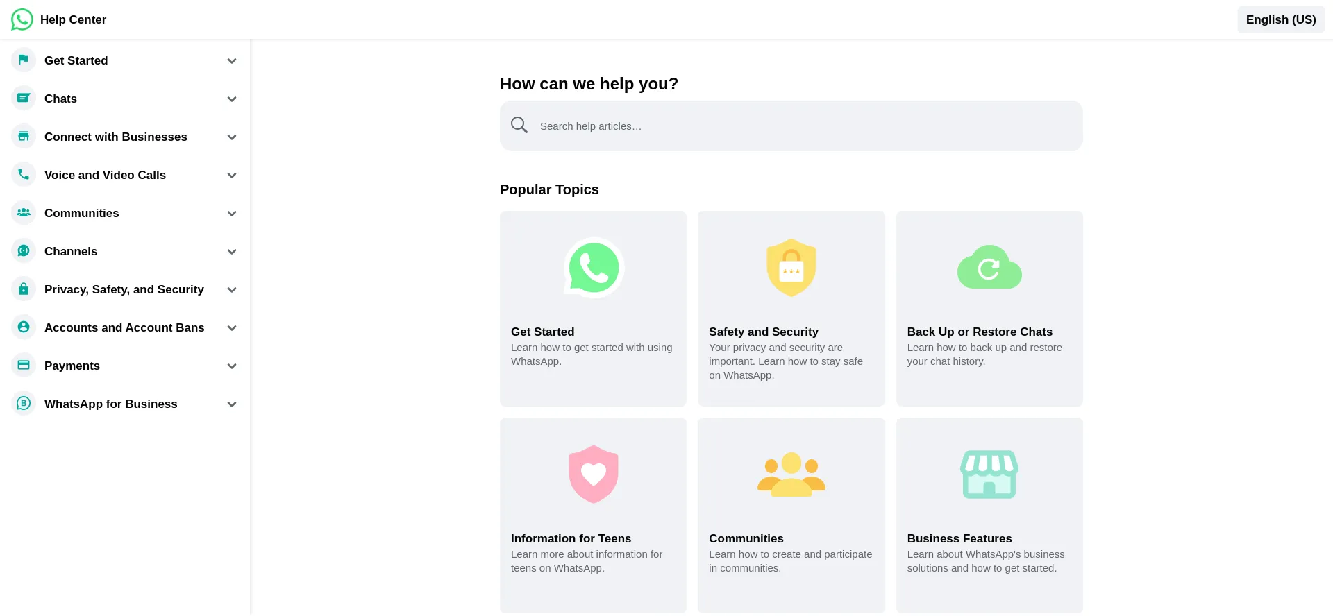
Task: Click the yellow shield lock Safety icon
Action: pos(791,268)
